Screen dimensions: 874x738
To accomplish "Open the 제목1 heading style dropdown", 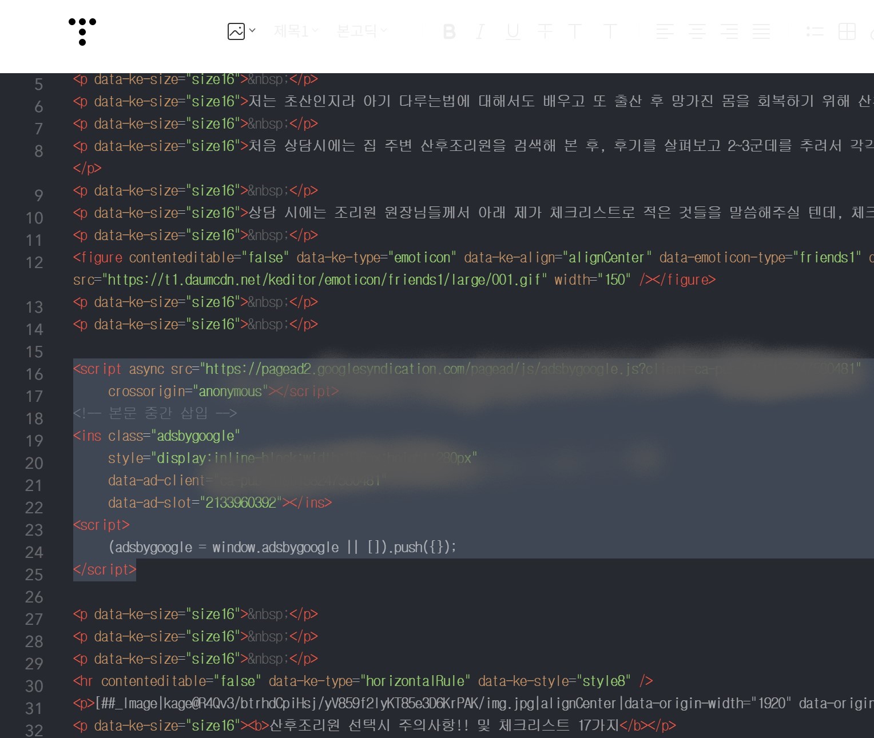I will point(296,31).
